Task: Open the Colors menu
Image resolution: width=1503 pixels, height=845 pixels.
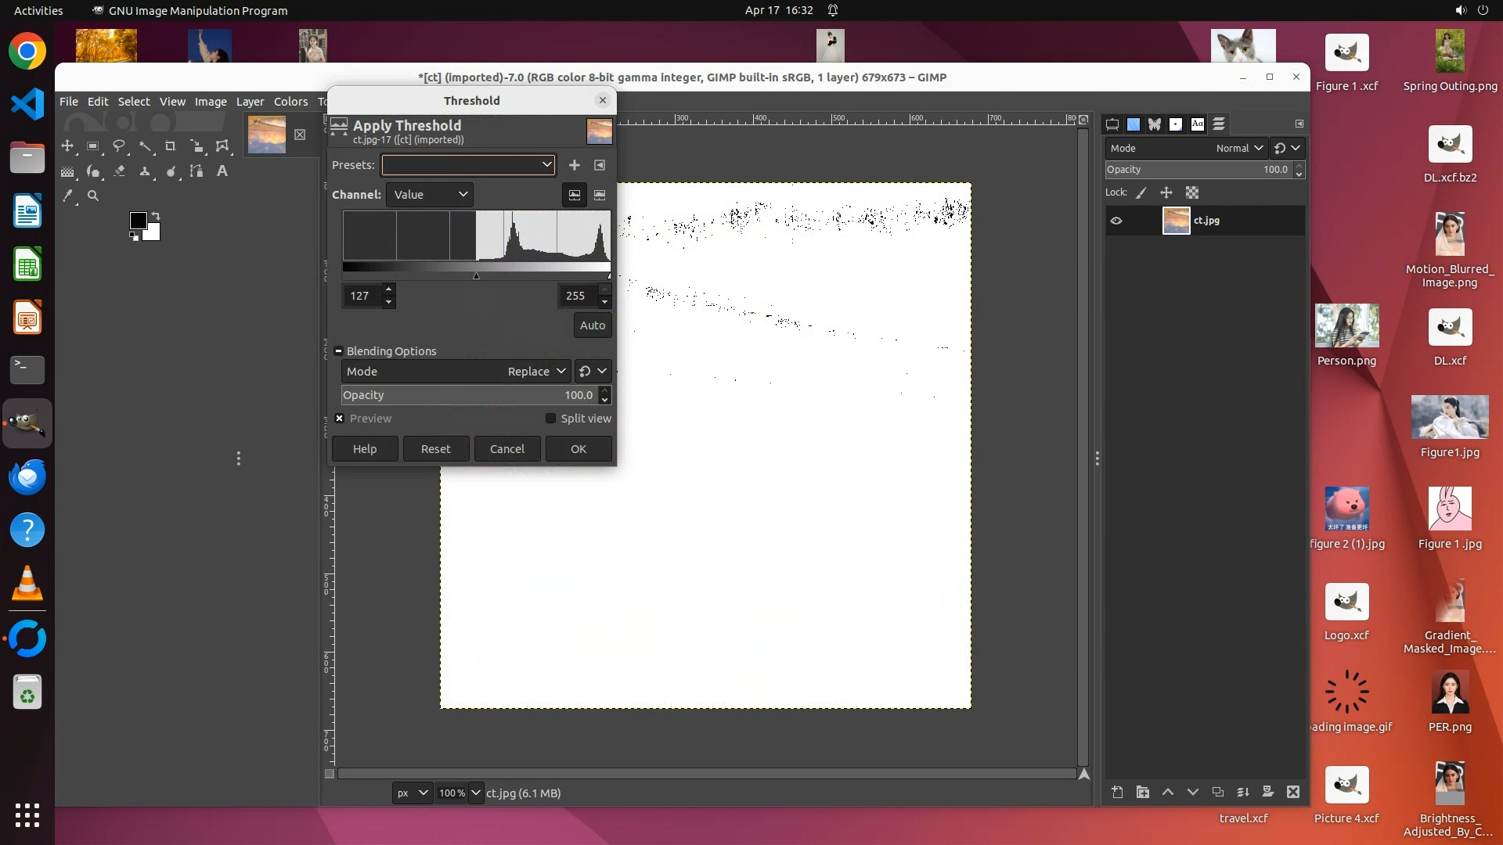Action: (290, 102)
